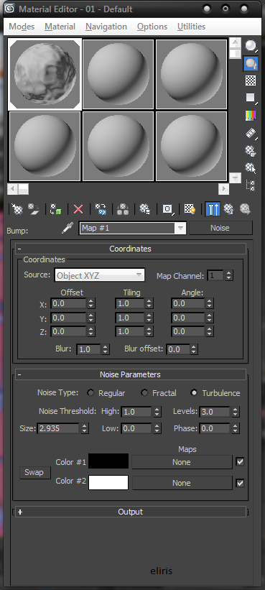The width and height of the screenshot is (265, 590).
Task: Click the Get Material icon
Action: 17,209
